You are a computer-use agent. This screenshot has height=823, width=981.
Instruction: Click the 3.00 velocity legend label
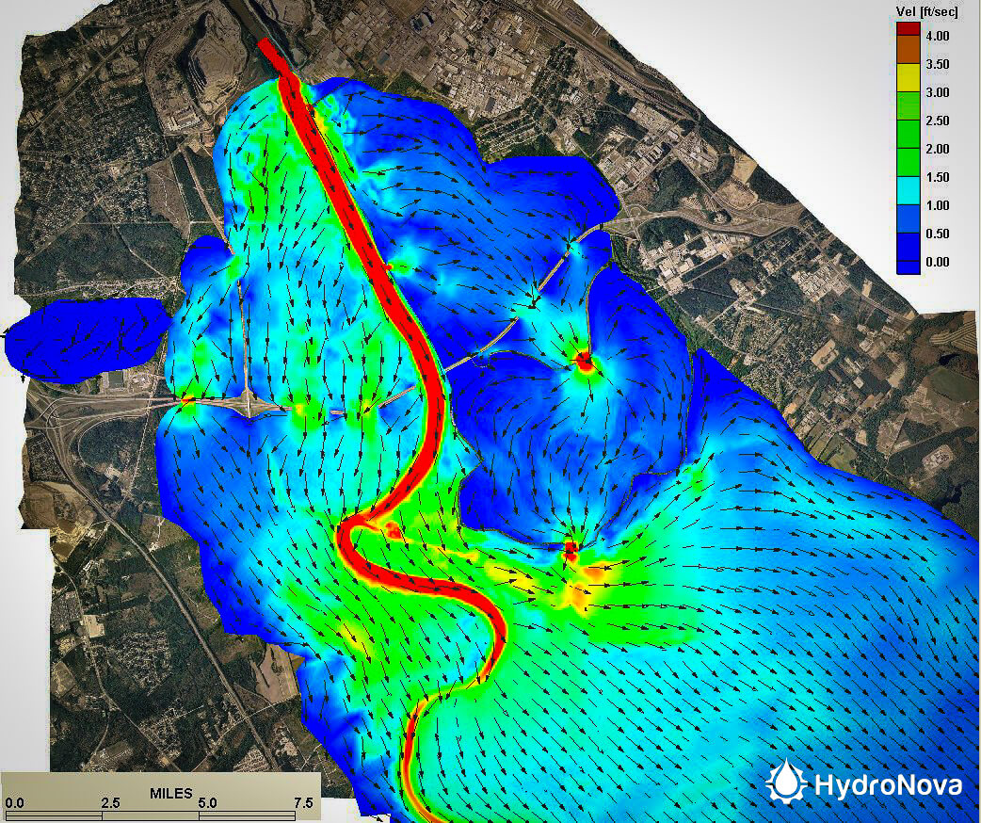937,92
